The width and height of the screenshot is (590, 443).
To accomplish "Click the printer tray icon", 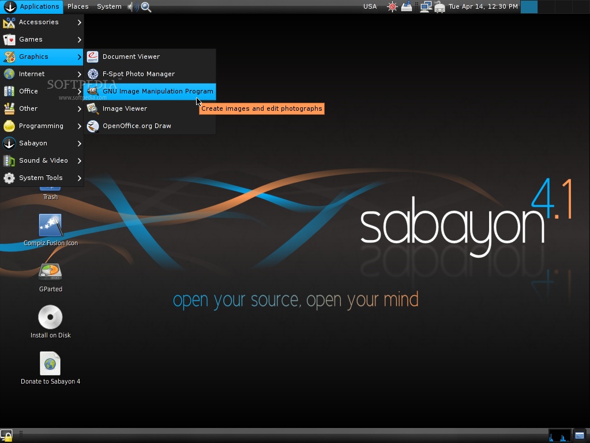I will (439, 7).
